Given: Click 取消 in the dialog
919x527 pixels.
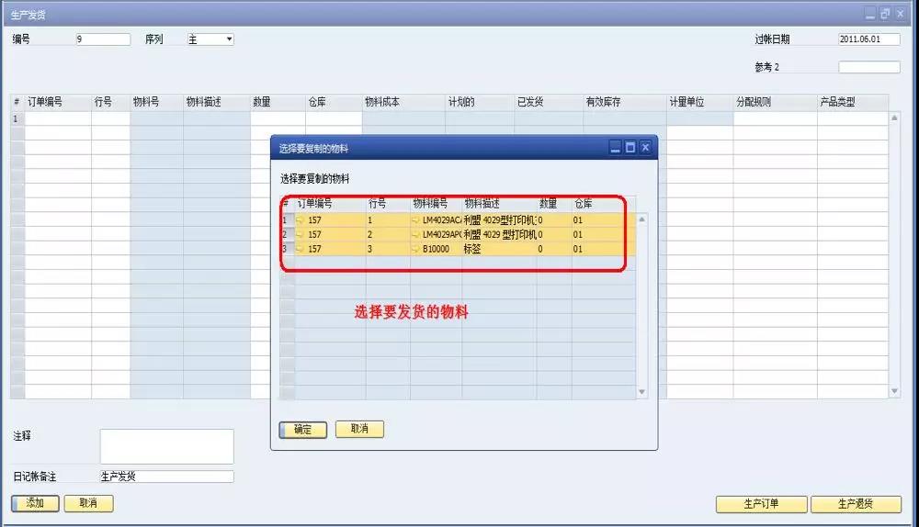Looking at the screenshot, I should [359, 429].
